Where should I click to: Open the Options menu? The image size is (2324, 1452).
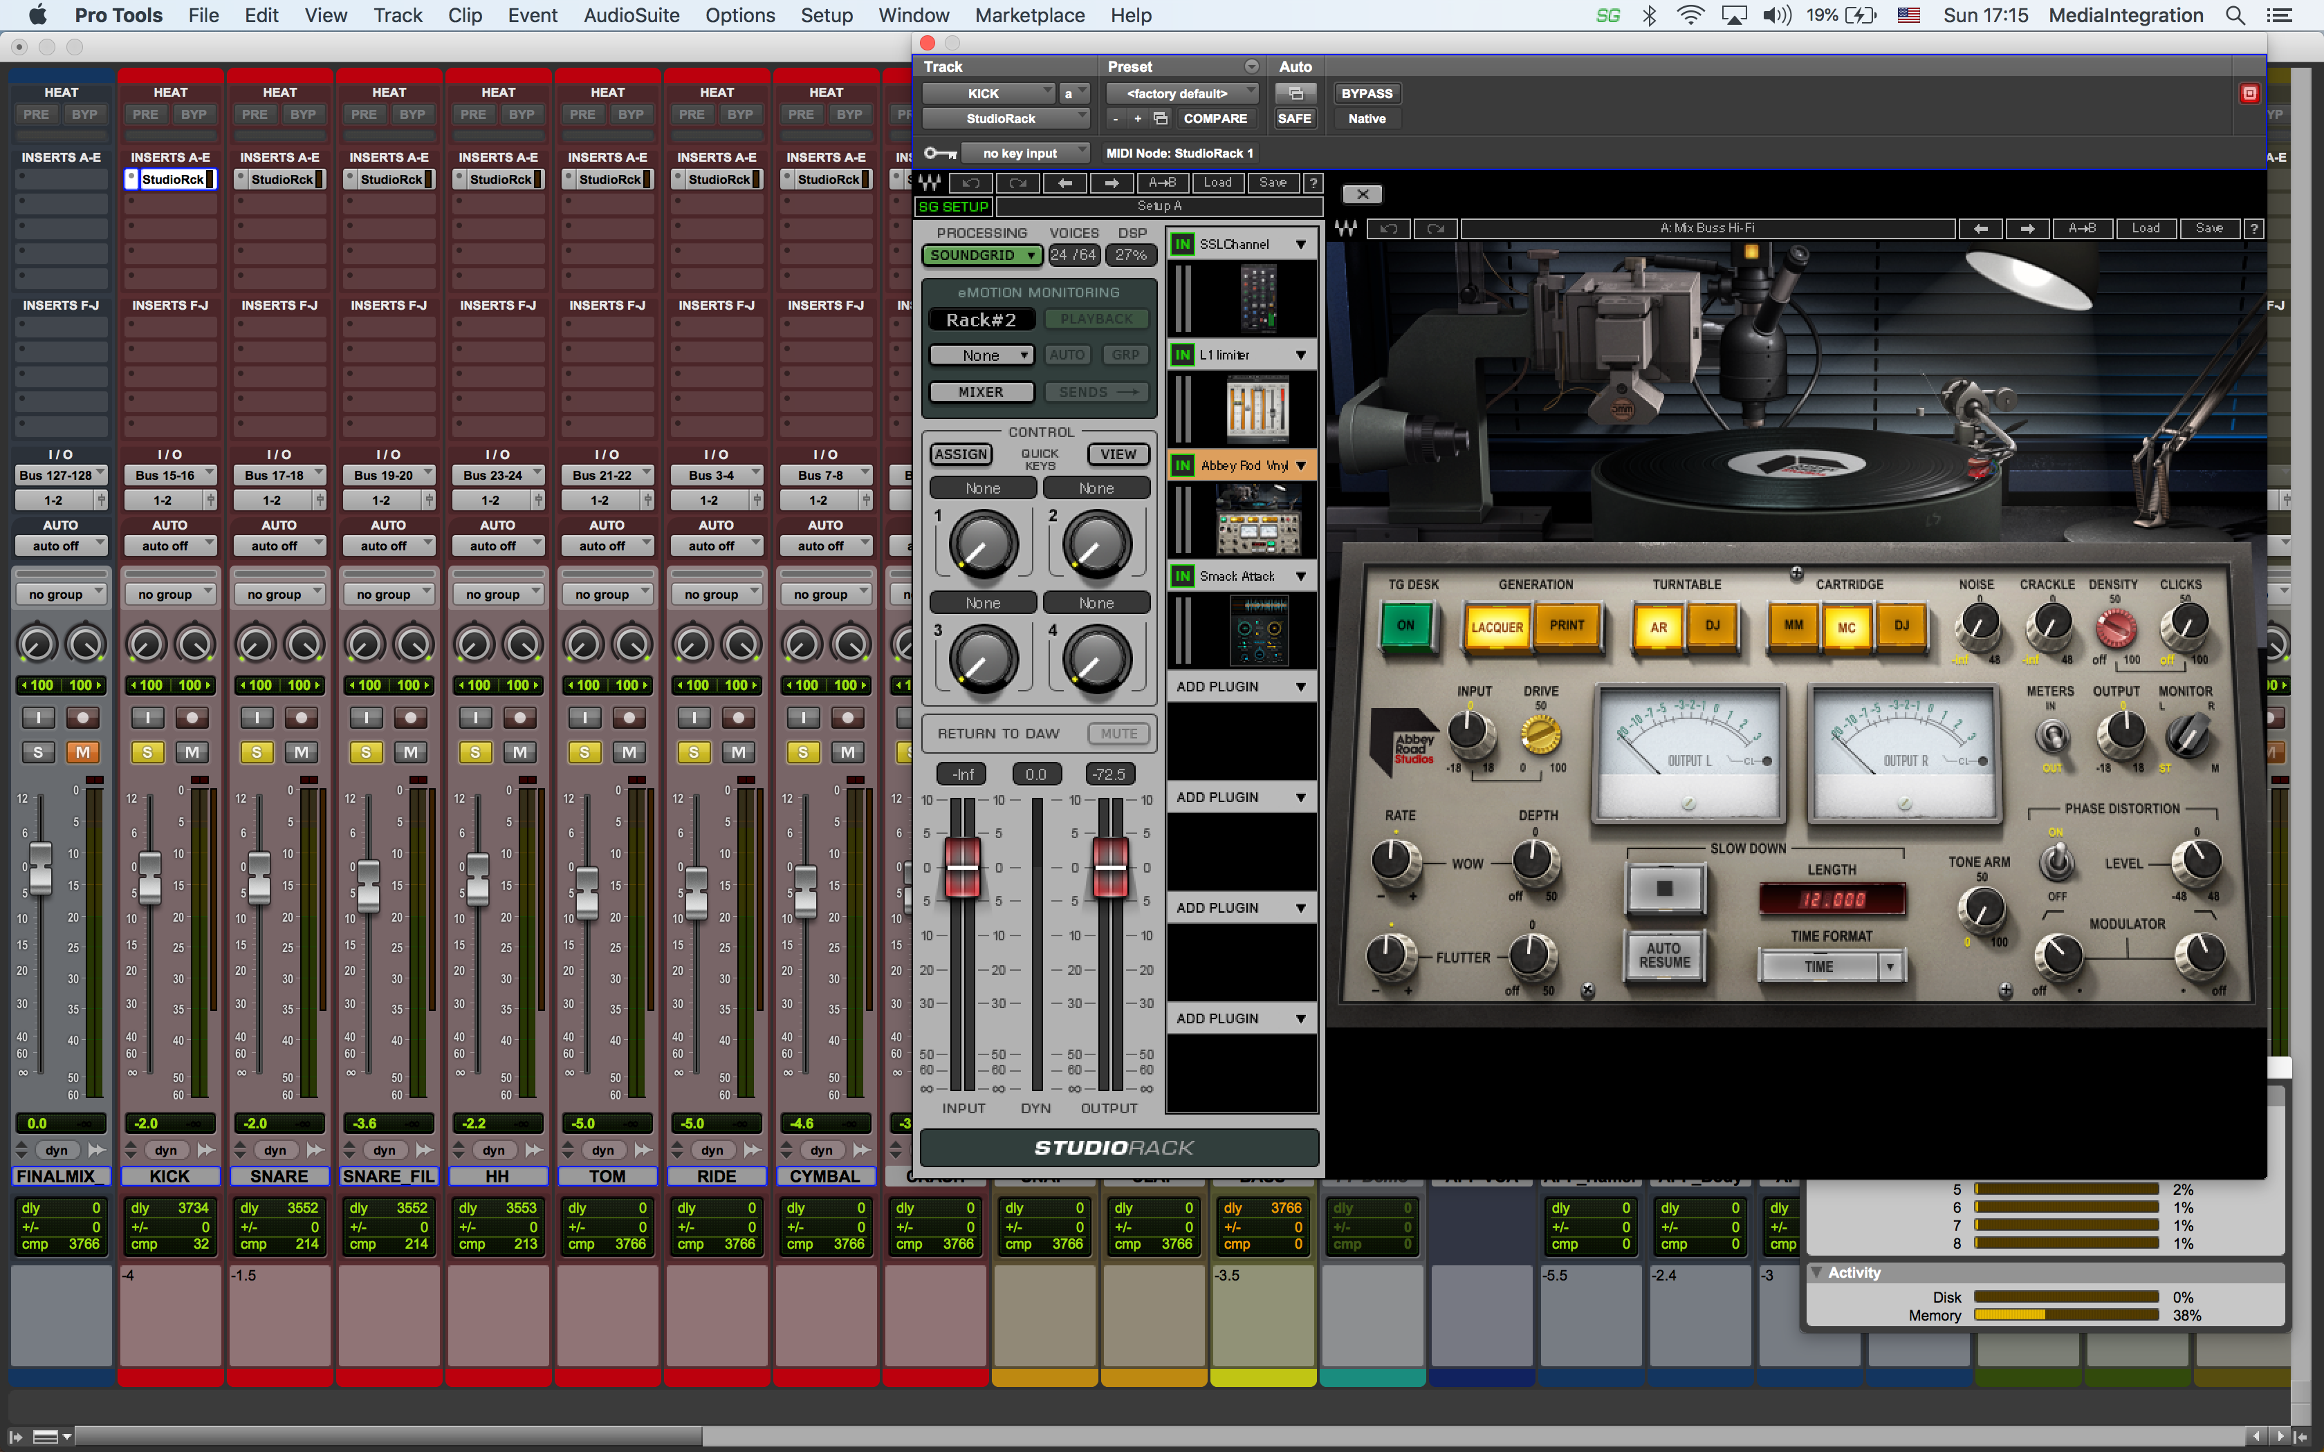(739, 15)
